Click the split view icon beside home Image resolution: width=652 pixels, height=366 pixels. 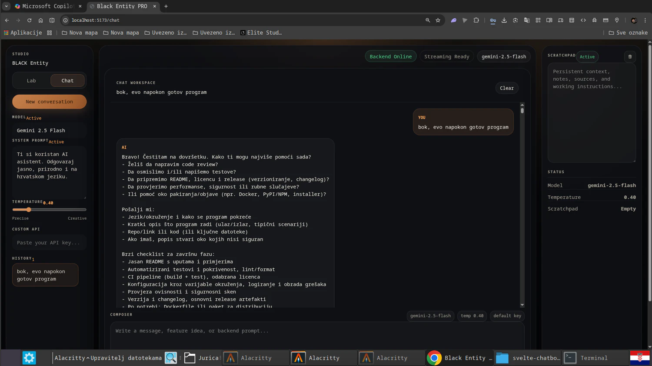pyautogui.click(x=52, y=20)
